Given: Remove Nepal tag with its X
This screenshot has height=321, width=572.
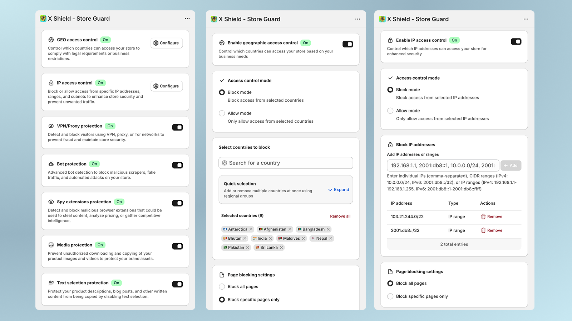Looking at the screenshot, I should [x=331, y=239].
